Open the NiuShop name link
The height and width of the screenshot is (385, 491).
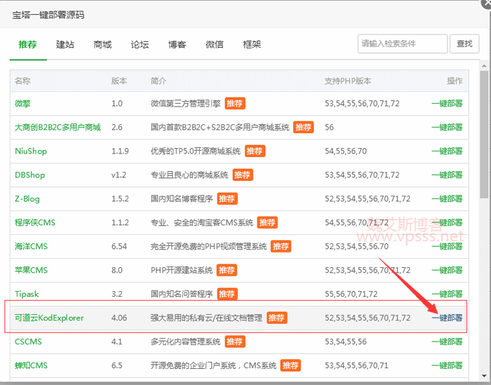[x=31, y=151]
